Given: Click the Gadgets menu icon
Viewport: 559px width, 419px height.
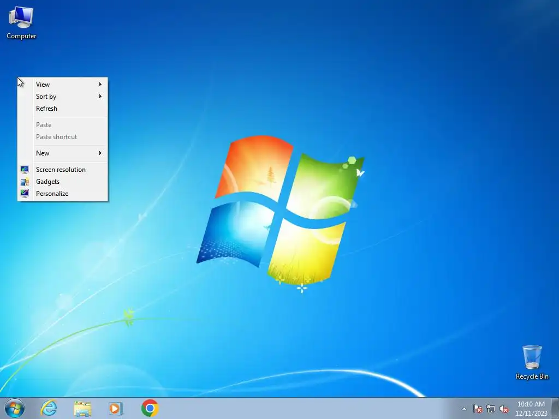Looking at the screenshot, I should click(x=25, y=182).
